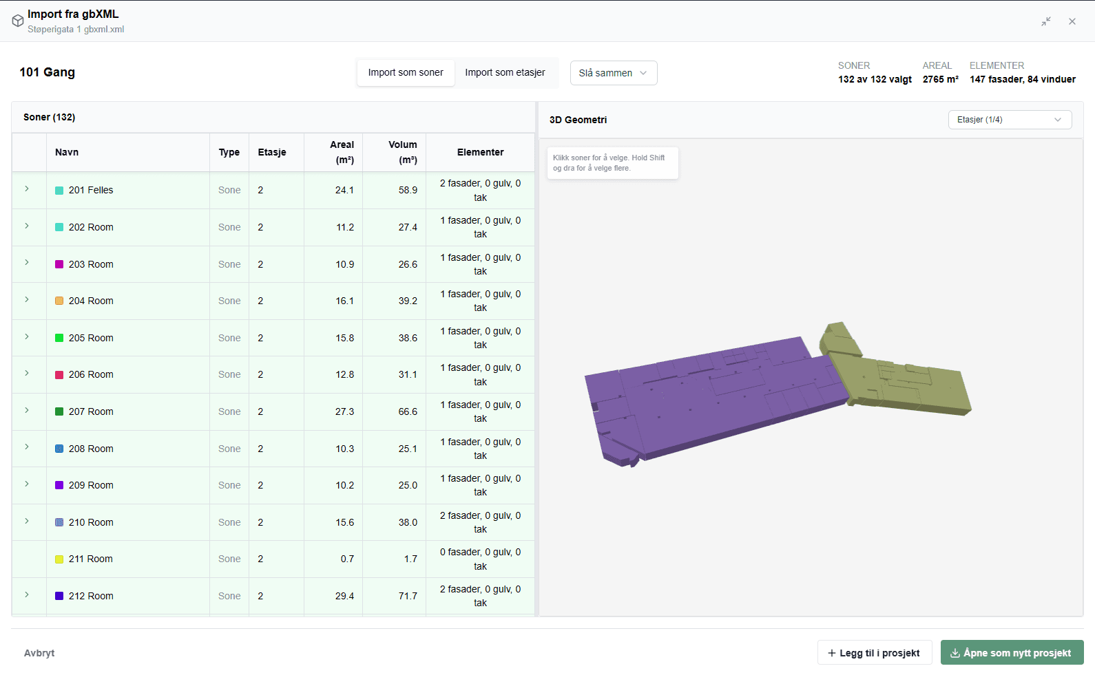
Task: Expand the 207 Room row
Action: [27, 410]
